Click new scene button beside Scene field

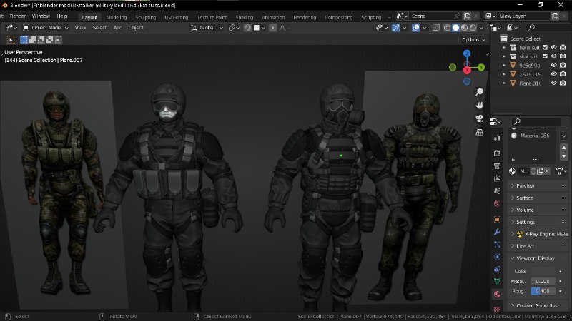(468, 16)
